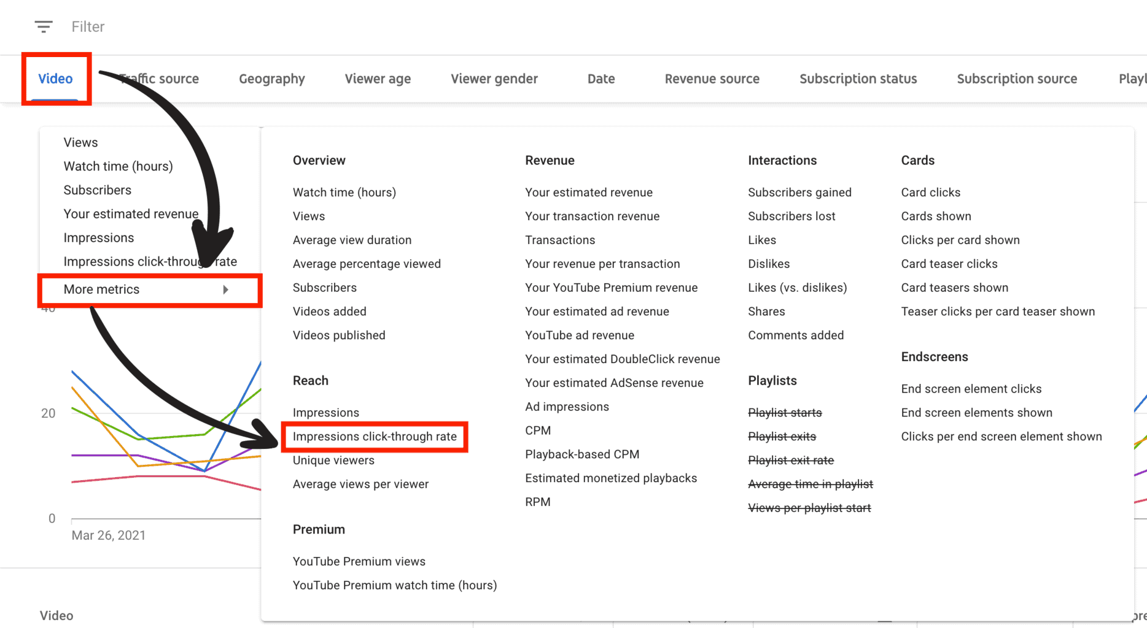This screenshot has height=628, width=1147.
Task: Pick Average view duration metric
Action: click(352, 240)
